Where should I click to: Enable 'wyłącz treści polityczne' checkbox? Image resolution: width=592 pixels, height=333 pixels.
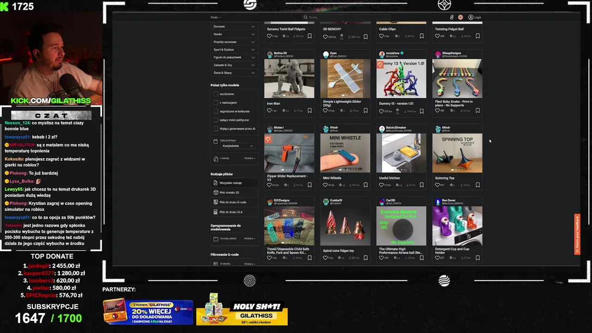(216, 120)
